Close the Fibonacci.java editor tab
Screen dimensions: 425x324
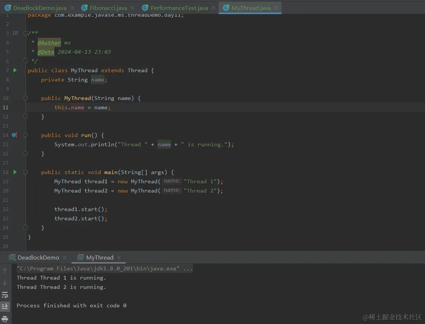click(132, 8)
